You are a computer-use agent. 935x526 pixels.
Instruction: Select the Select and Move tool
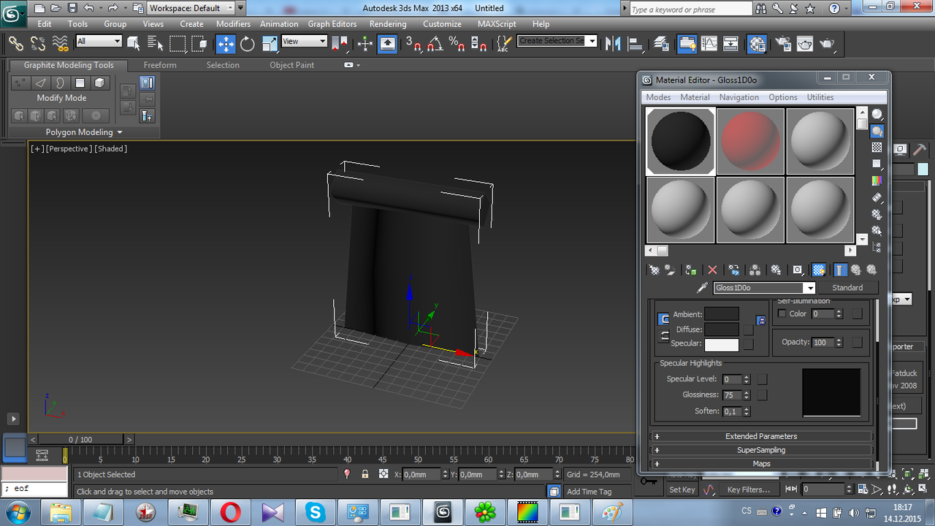[x=226, y=44]
